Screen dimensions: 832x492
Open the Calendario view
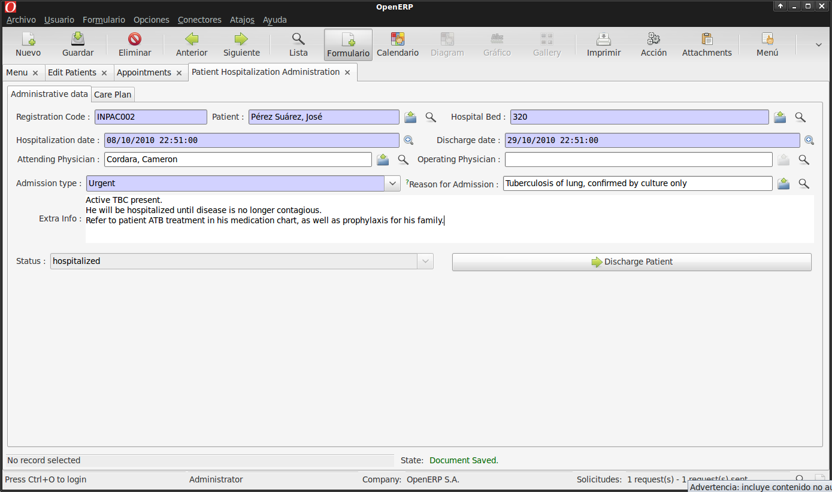(398, 40)
